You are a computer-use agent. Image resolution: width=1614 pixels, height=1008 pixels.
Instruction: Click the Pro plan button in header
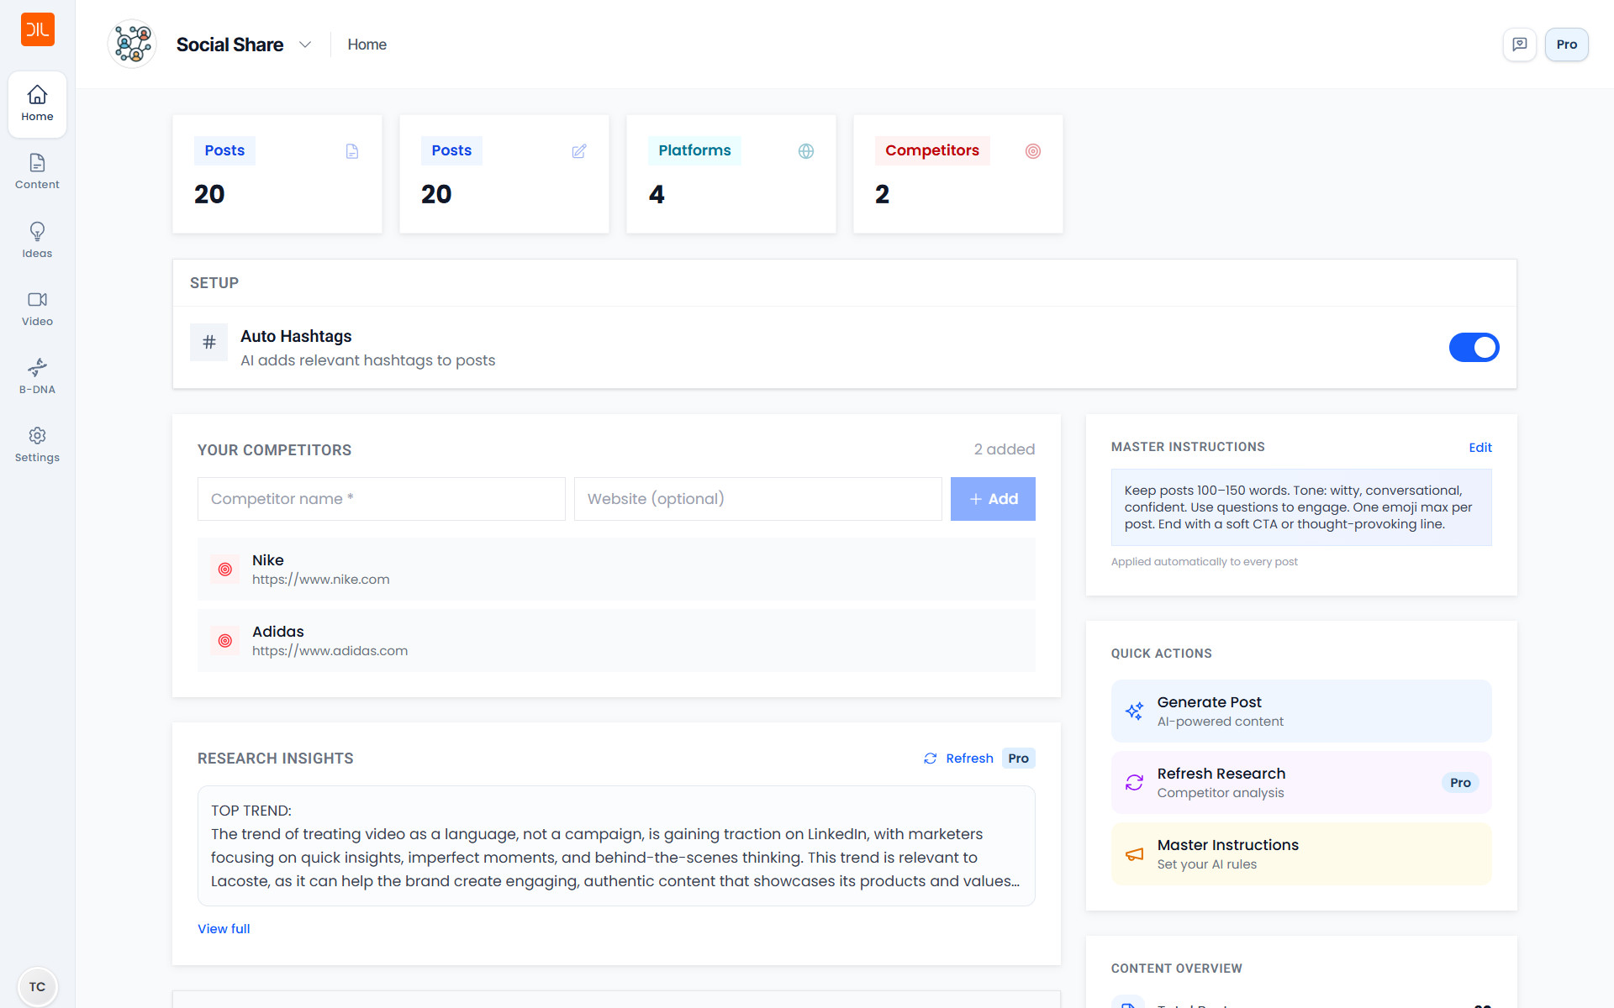pos(1566,45)
